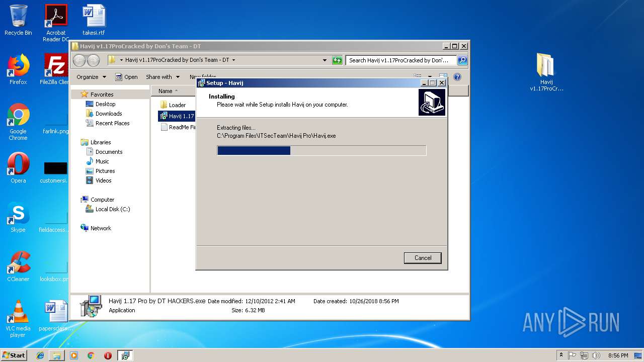The width and height of the screenshot is (644, 362).
Task: Open Chrome from the taskbar
Action: (x=91, y=355)
